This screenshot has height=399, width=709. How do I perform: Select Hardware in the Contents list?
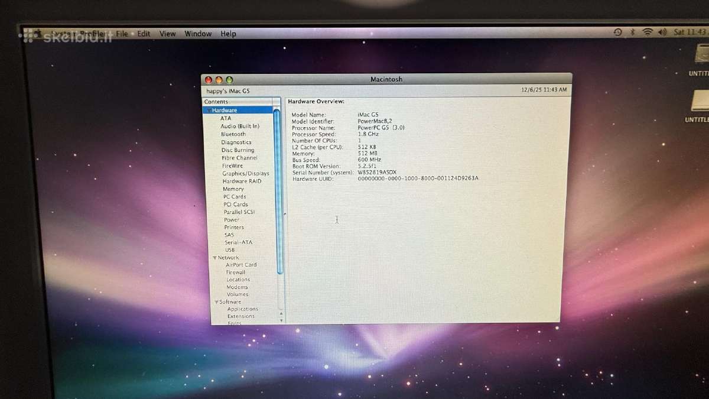(239, 111)
